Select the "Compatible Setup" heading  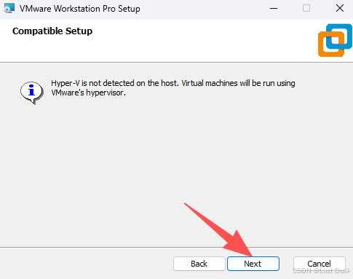click(x=52, y=31)
